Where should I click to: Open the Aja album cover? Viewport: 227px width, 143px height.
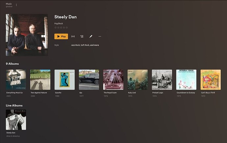(x=89, y=80)
